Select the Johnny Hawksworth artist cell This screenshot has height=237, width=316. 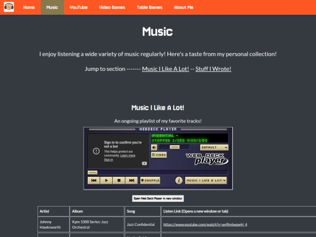(x=53, y=225)
